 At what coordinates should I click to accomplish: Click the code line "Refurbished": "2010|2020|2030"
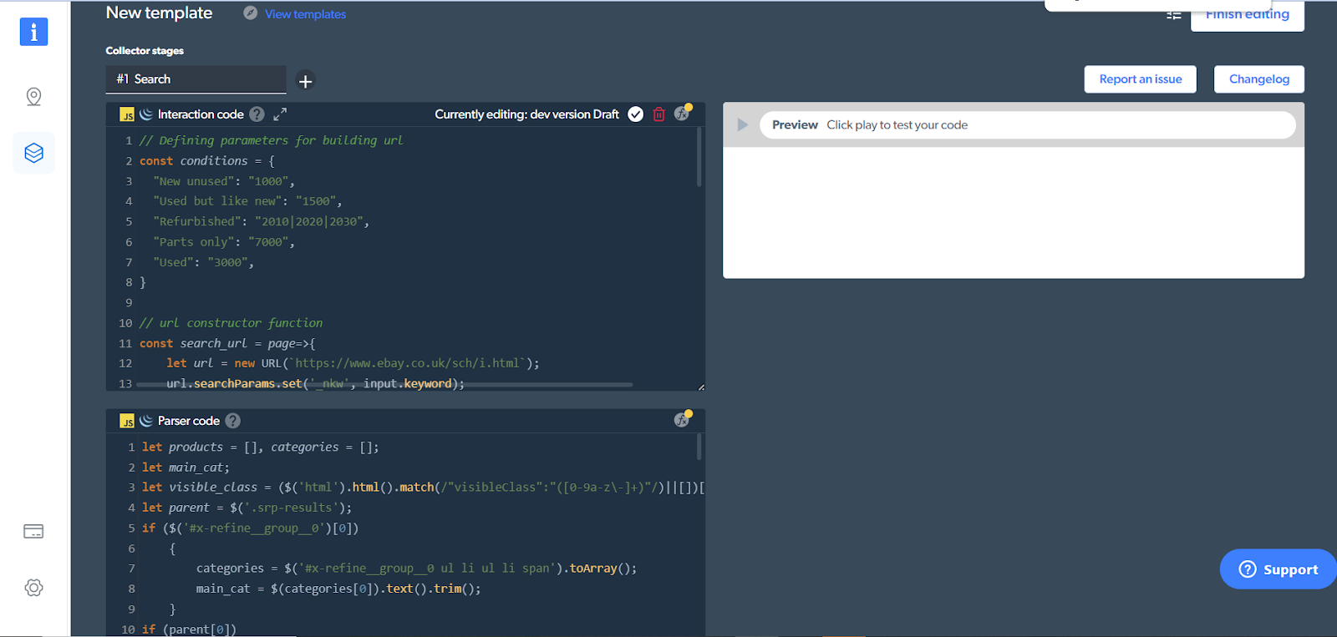[x=261, y=221]
